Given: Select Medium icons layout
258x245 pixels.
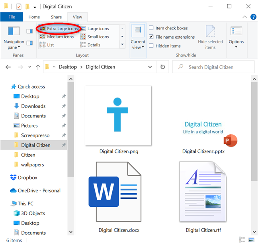Looking at the screenshot, I should pyautogui.click(x=57, y=37).
